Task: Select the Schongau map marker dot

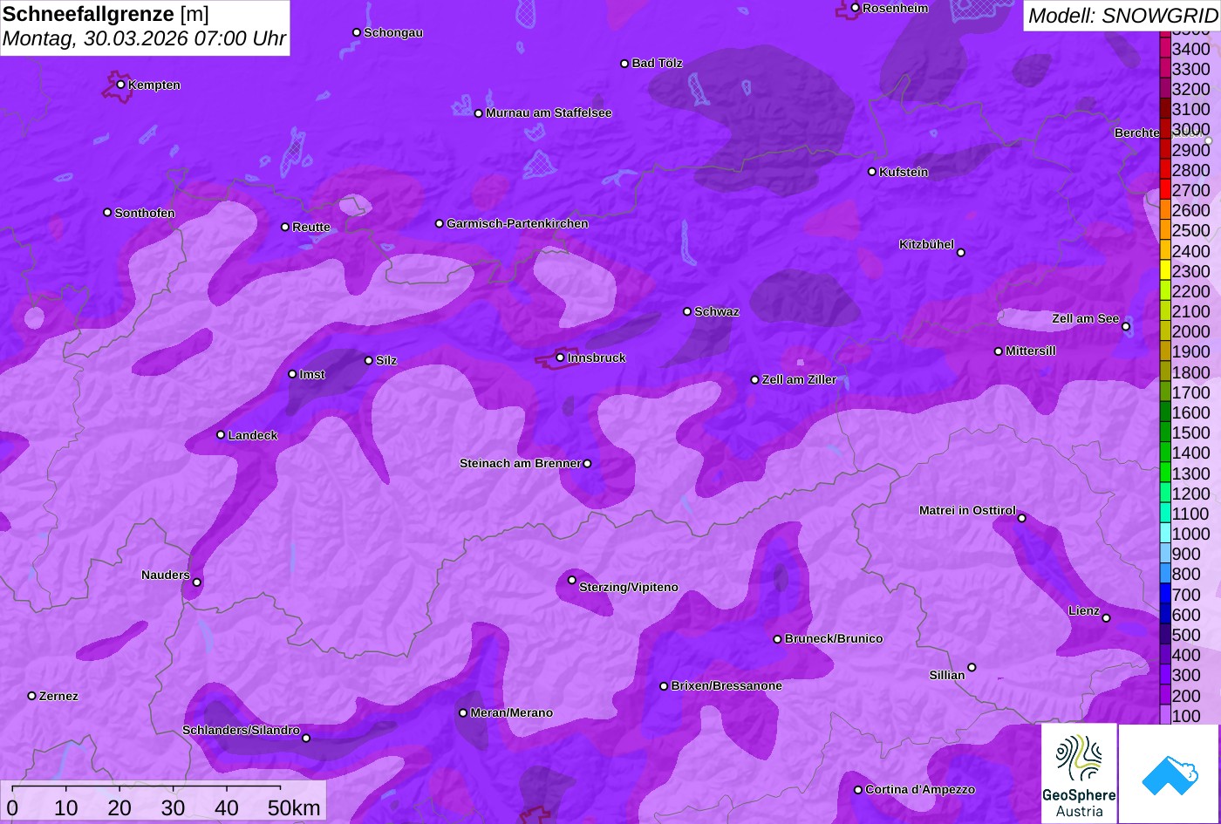Action: 356,32
